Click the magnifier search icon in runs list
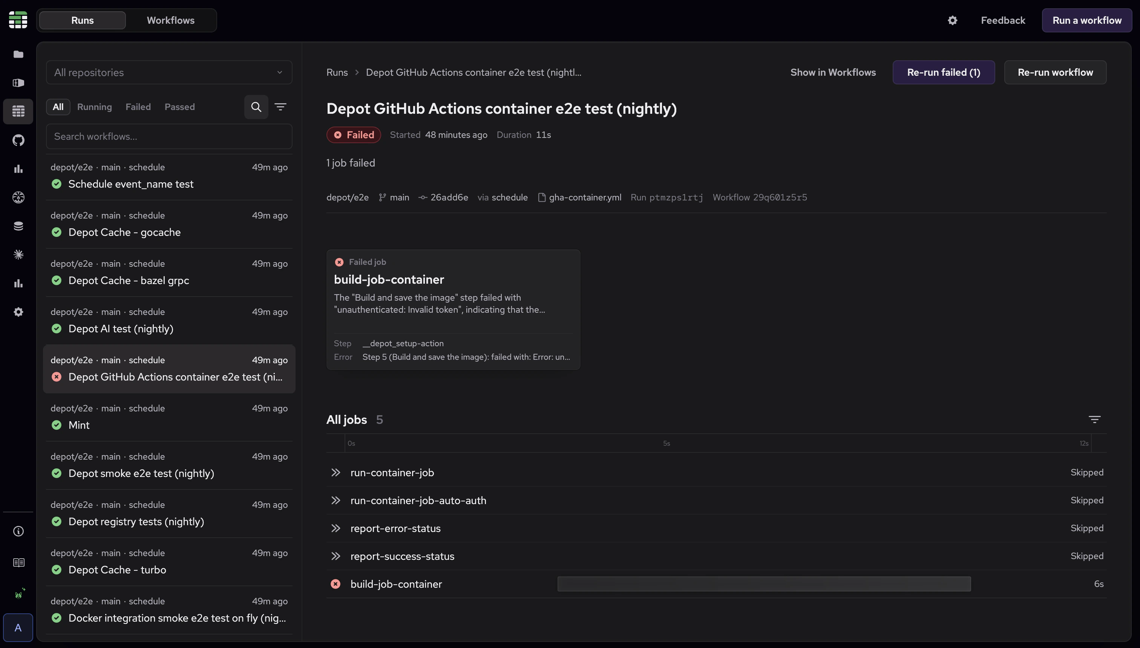This screenshot has height=648, width=1140. pyautogui.click(x=256, y=107)
